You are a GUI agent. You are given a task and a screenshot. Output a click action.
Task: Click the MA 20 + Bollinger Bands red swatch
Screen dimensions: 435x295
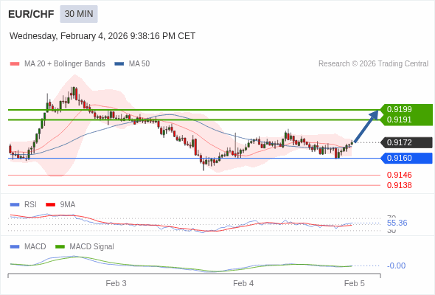pos(15,64)
